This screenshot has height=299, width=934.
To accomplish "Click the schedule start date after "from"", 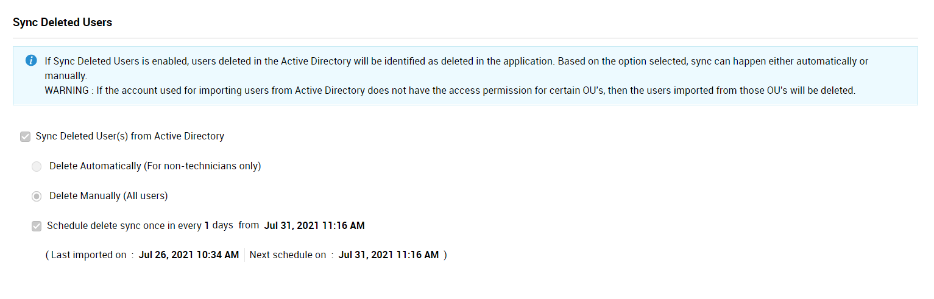I will click(314, 225).
